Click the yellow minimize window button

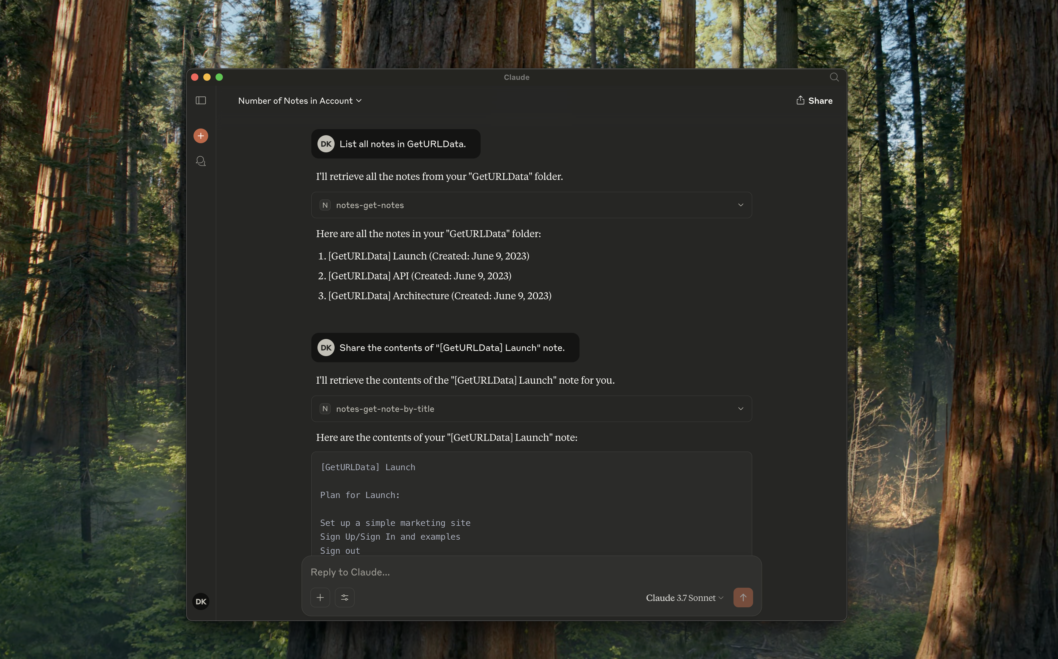pyautogui.click(x=207, y=77)
